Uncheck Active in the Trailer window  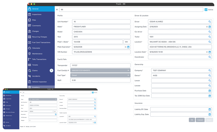point(93,92)
